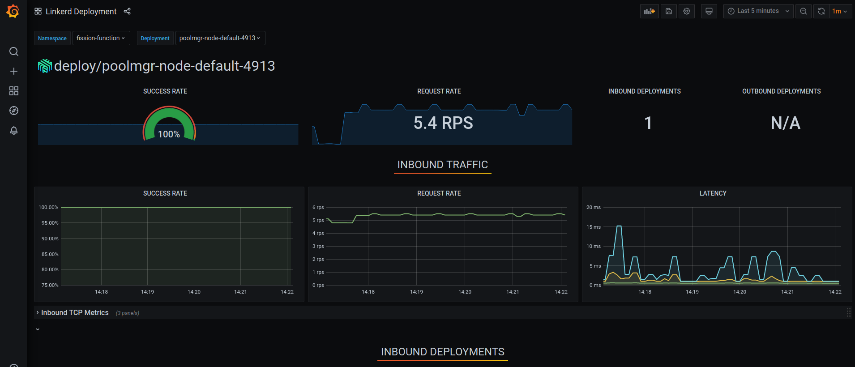Click the 100.00% axis label in success rate graph
This screenshot has height=367, width=855.
[x=48, y=207]
